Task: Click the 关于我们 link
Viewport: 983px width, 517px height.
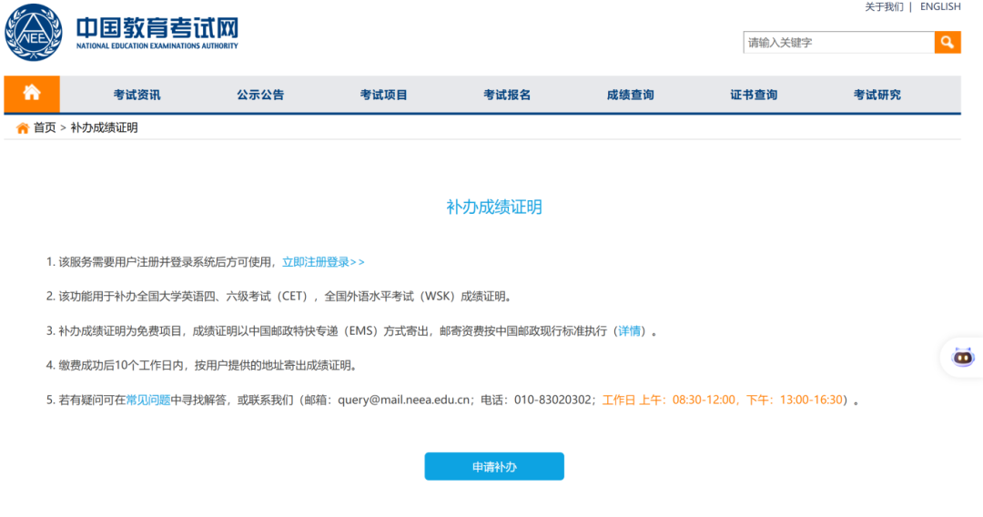Action: [884, 7]
